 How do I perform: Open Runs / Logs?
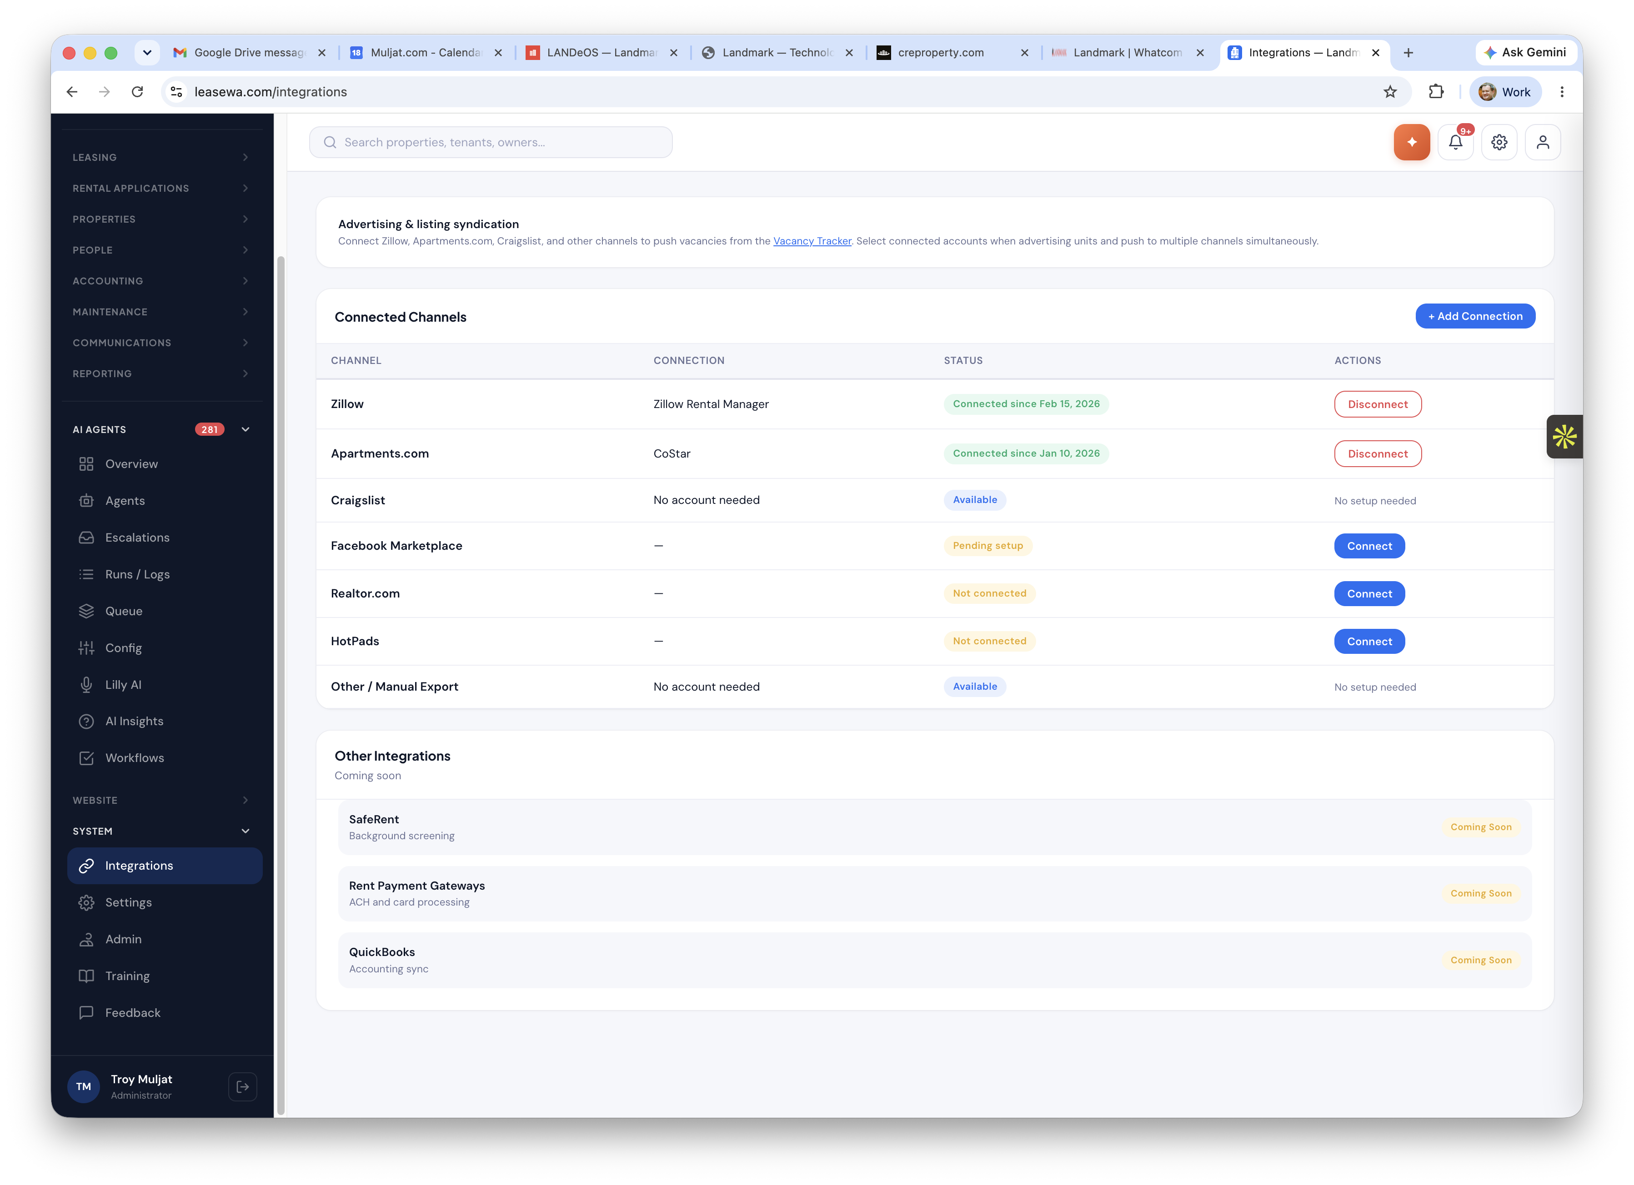[x=164, y=574]
